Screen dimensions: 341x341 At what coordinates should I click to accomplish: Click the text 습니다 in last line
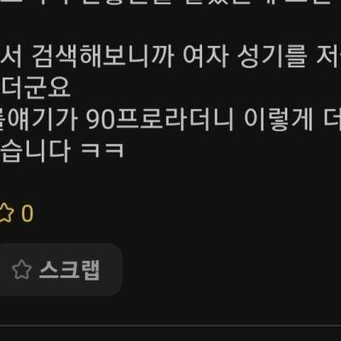[35, 151]
